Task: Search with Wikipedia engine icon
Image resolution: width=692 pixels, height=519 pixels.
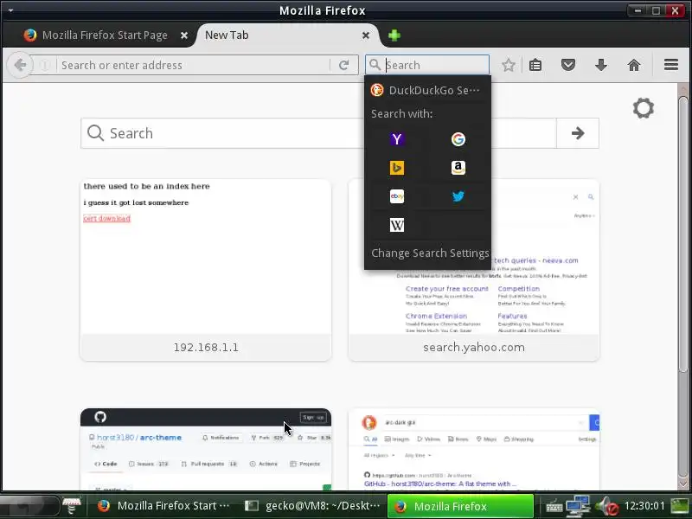Action: [397, 225]
